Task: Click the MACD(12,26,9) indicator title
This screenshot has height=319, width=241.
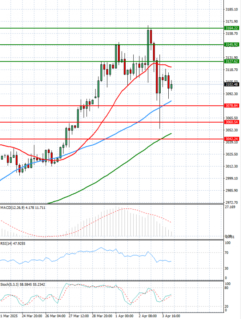Action: 12,207
